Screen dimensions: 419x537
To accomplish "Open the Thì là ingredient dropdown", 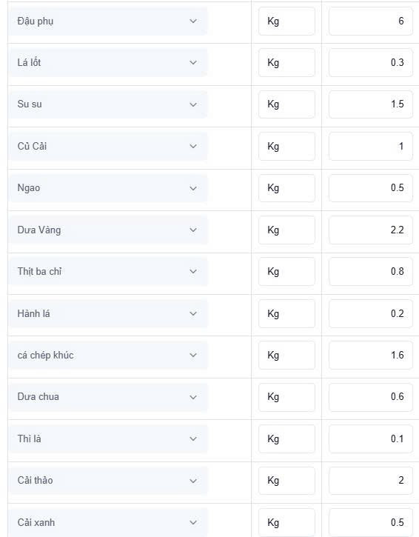I will pos(108,439).
